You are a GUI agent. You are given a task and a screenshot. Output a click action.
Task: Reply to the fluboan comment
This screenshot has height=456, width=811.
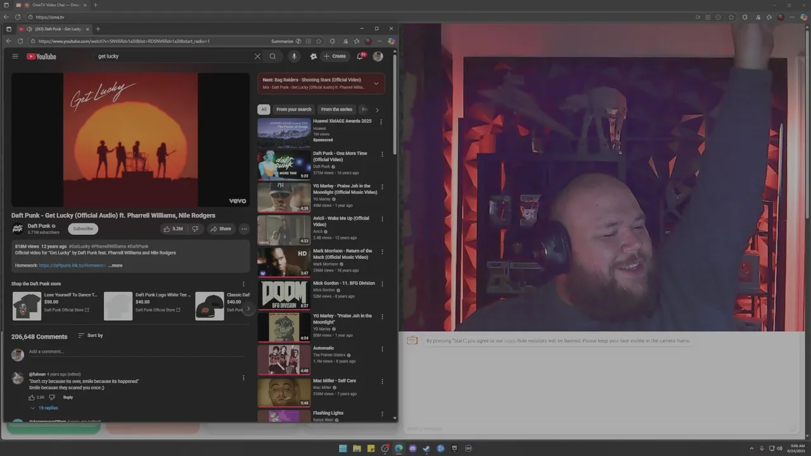coord(68,398)
